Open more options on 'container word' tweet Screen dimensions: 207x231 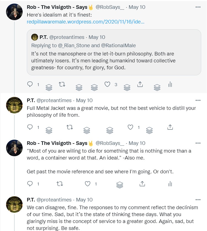pos(198,143)
